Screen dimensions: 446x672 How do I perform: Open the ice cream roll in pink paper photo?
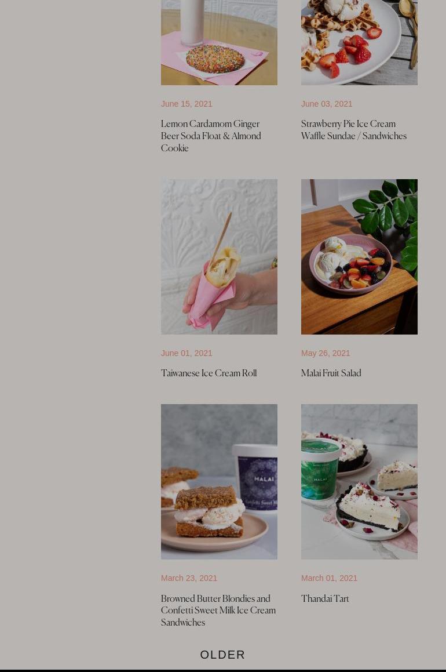tap(219, 257)
